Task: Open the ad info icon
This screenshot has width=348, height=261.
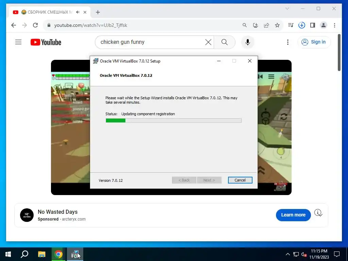Action: 318,213
